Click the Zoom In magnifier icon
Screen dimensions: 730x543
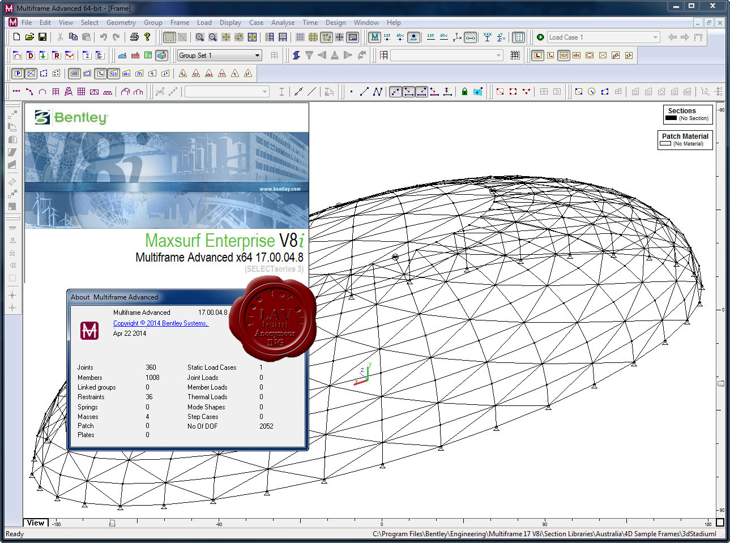pos(199,37)
